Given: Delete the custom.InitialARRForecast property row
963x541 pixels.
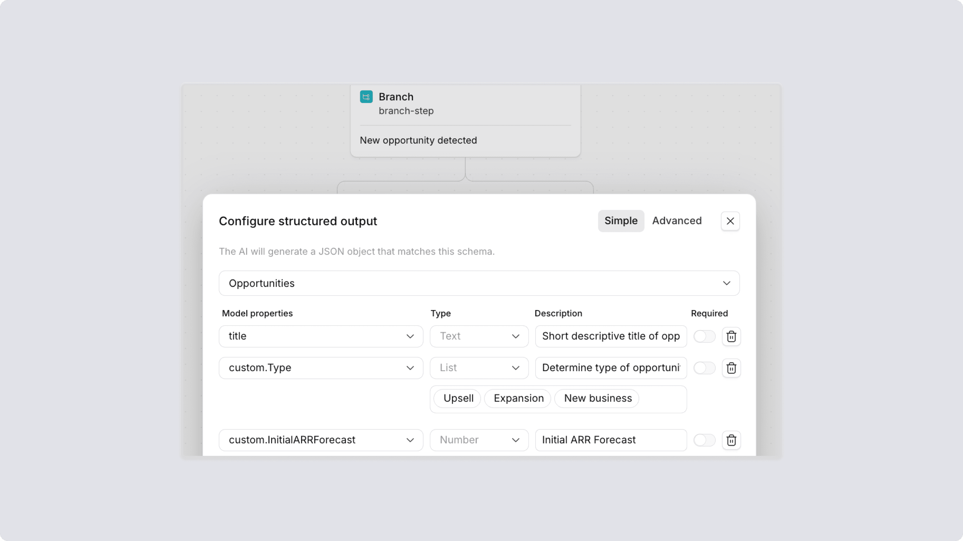Looking at the screenshot, I should [x=731, y=440].
